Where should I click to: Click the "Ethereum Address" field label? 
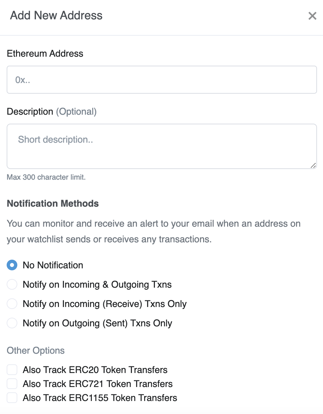pyautogui.click(x=45, y=54)
